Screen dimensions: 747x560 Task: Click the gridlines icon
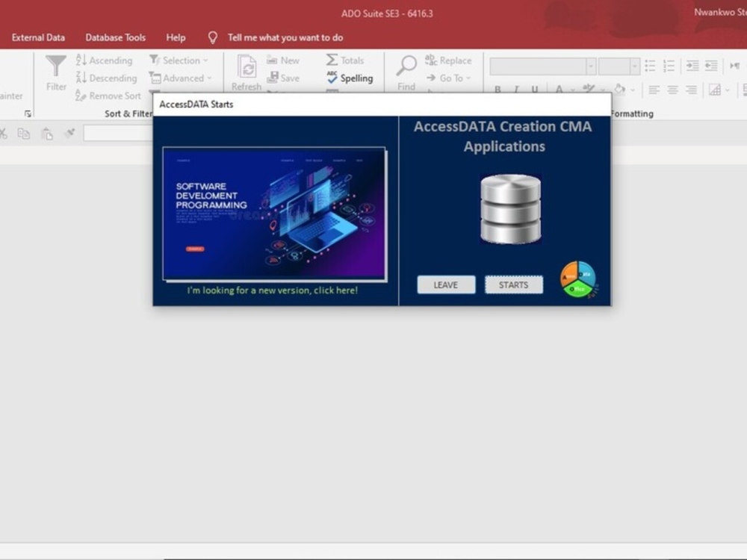tap(715, 90)
